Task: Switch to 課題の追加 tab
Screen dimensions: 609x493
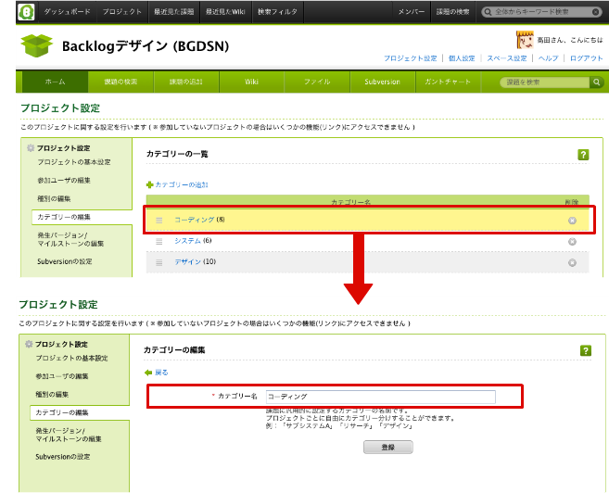Action: 186,82
